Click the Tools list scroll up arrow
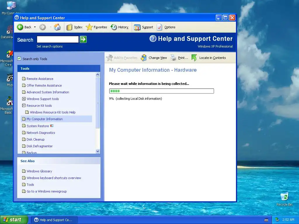This screenshot has height=224, width=299. point(98,74)
